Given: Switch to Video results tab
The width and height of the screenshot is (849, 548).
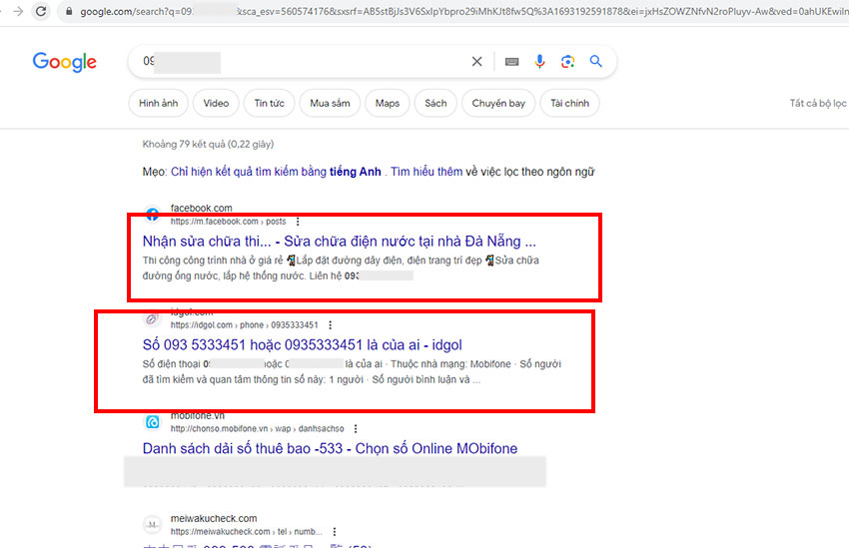Looking at the screenshot, I should pyautogui.click(x=216, y=103).
